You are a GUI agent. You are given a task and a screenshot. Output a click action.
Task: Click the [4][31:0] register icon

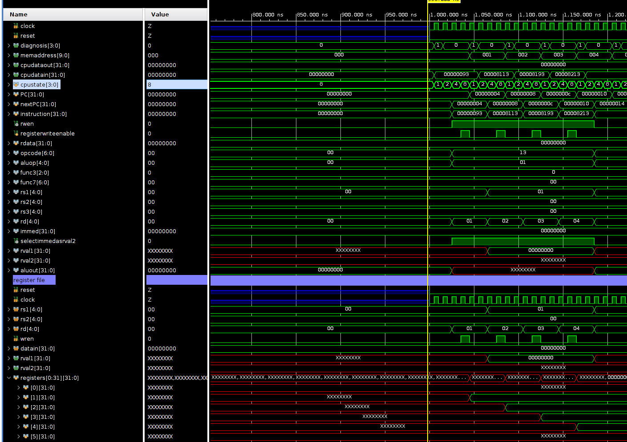point(26,426)
